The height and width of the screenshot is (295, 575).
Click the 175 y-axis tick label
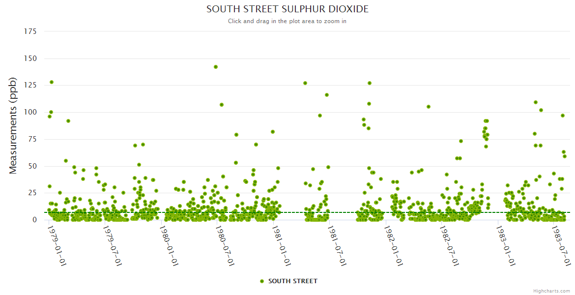30,31
